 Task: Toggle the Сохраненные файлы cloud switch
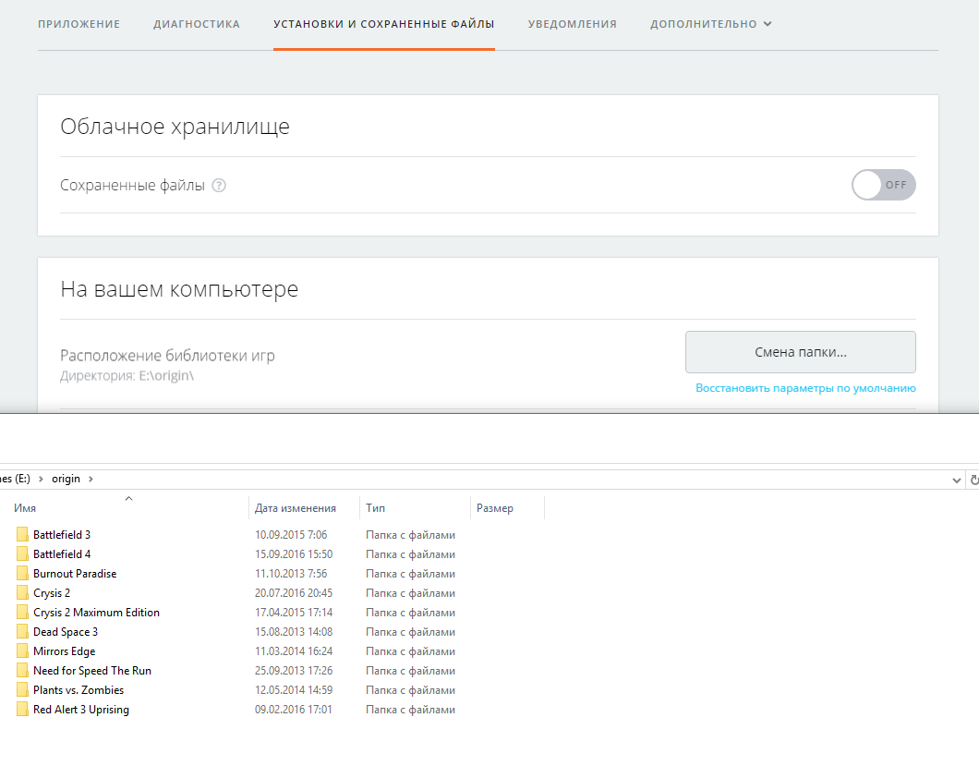(x=884, y=185)
